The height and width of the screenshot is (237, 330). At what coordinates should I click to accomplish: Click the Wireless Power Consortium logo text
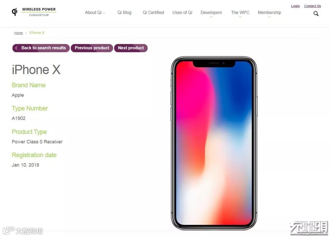point(39,12)
